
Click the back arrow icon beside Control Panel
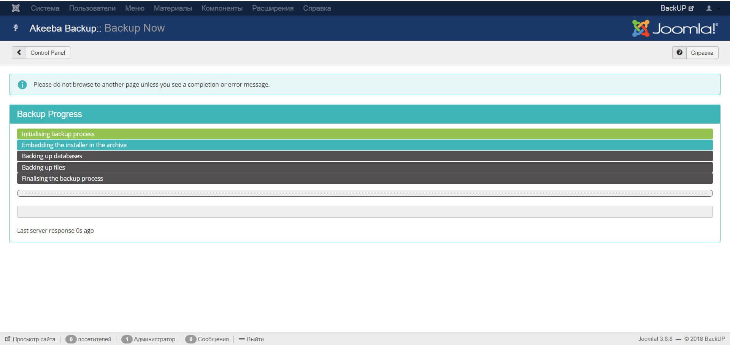(x=19, y=52)
